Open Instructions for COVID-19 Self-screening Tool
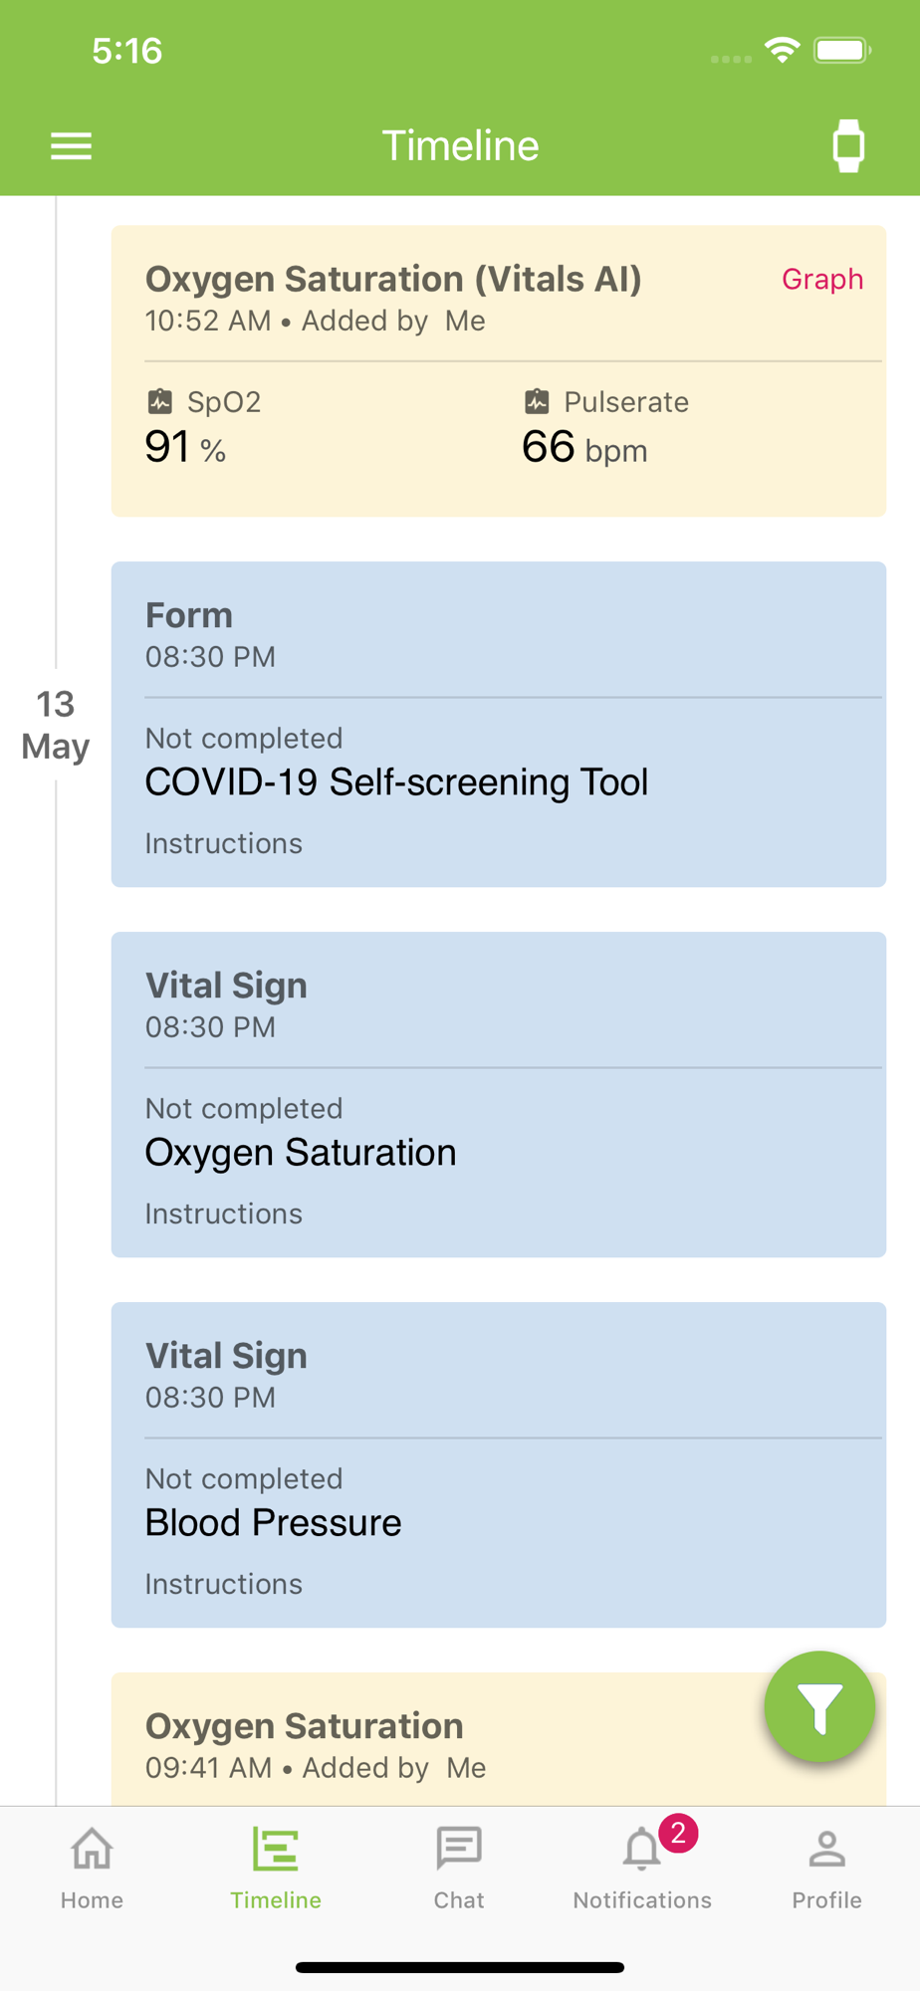Viewport: 920px width, 1991px height. [x=224, y=844]
